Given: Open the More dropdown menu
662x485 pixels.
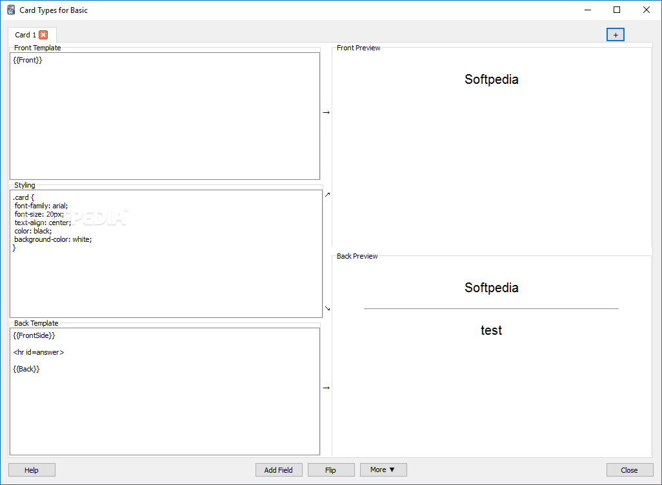Looking at the screenshot, I should [x=383, y=470].
